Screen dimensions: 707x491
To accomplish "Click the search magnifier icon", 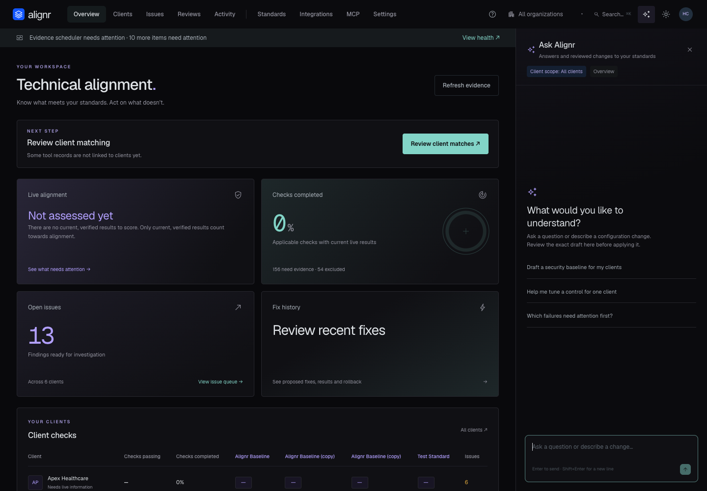I will point(597,14).
